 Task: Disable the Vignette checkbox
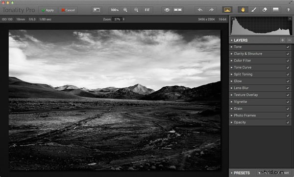click(x=288, y=102)
